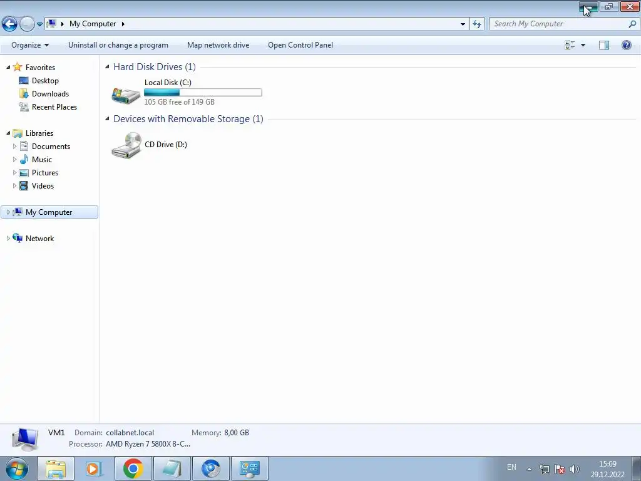
Task: Expand the Network tree node
Action: click(8, 238)
